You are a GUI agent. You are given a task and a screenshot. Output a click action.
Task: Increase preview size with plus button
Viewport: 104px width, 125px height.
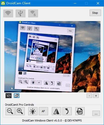click(x=96, y=96)
